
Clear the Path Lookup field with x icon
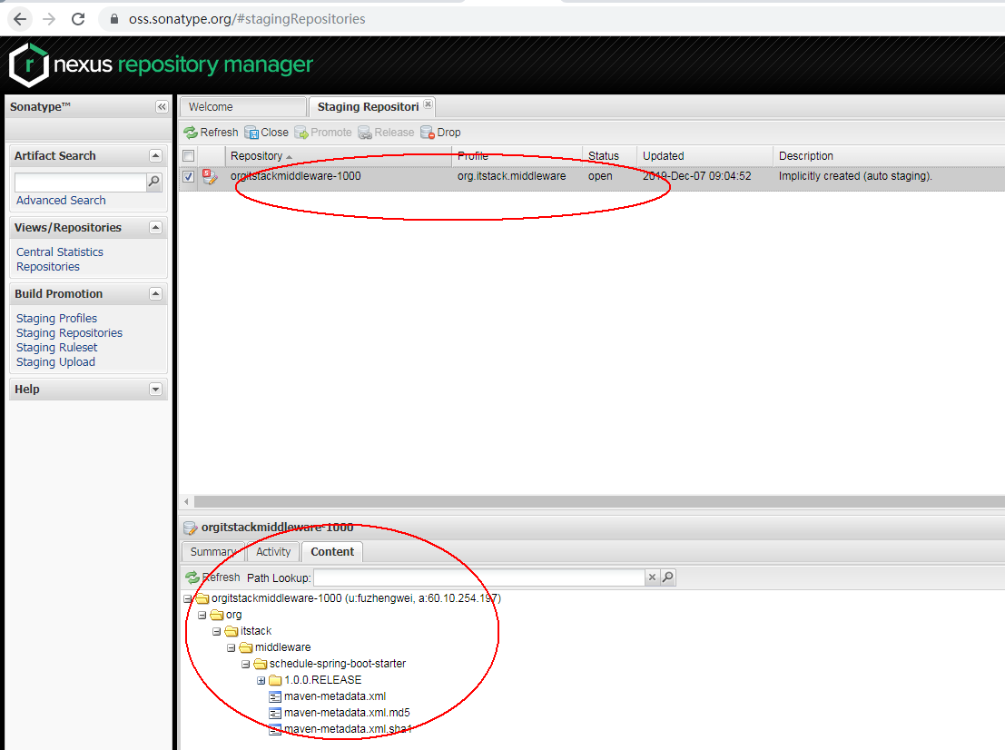pos(652,577)
